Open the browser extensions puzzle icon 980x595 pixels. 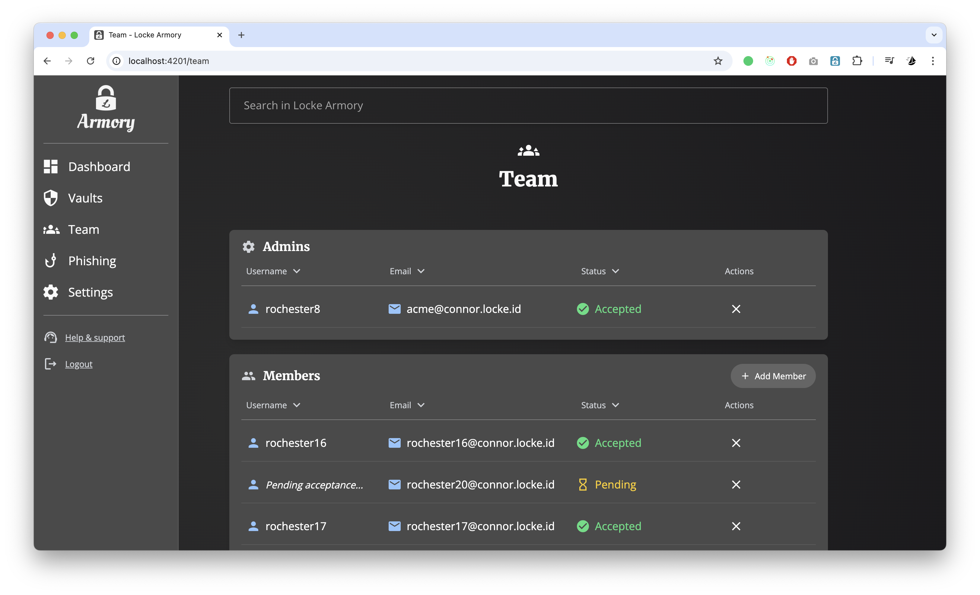(857, 61)
